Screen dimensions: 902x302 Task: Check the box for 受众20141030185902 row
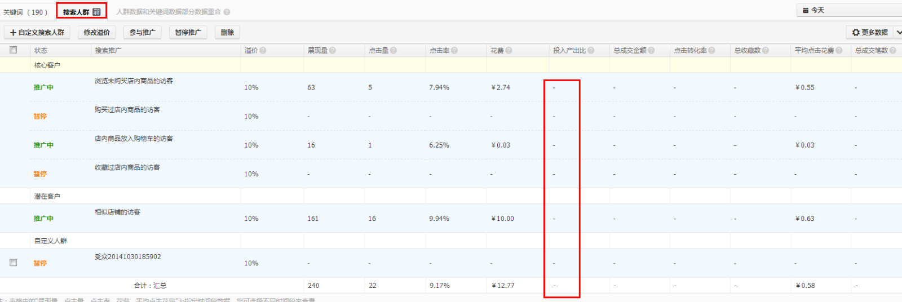(x=14, y=263)
